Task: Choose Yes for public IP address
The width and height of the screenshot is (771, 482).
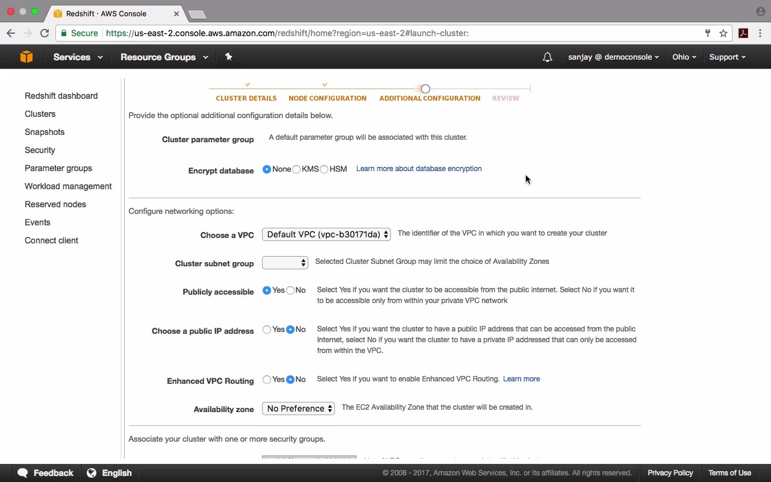Action: click(x=267, y=330)
